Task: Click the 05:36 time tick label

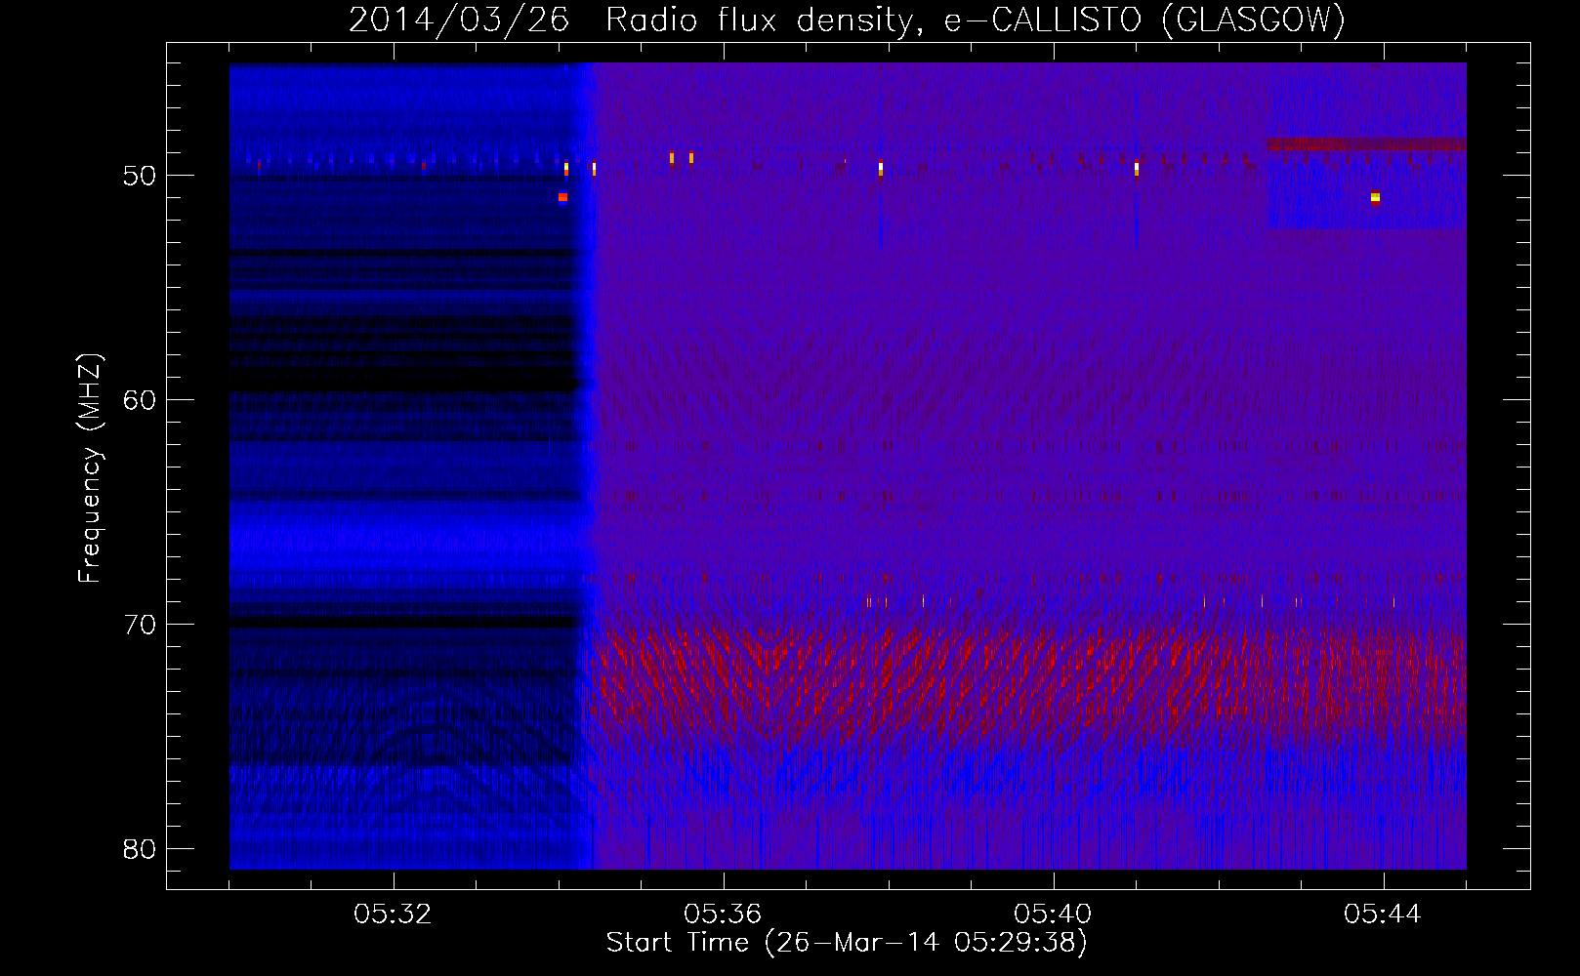Action: tap(724, 915)
